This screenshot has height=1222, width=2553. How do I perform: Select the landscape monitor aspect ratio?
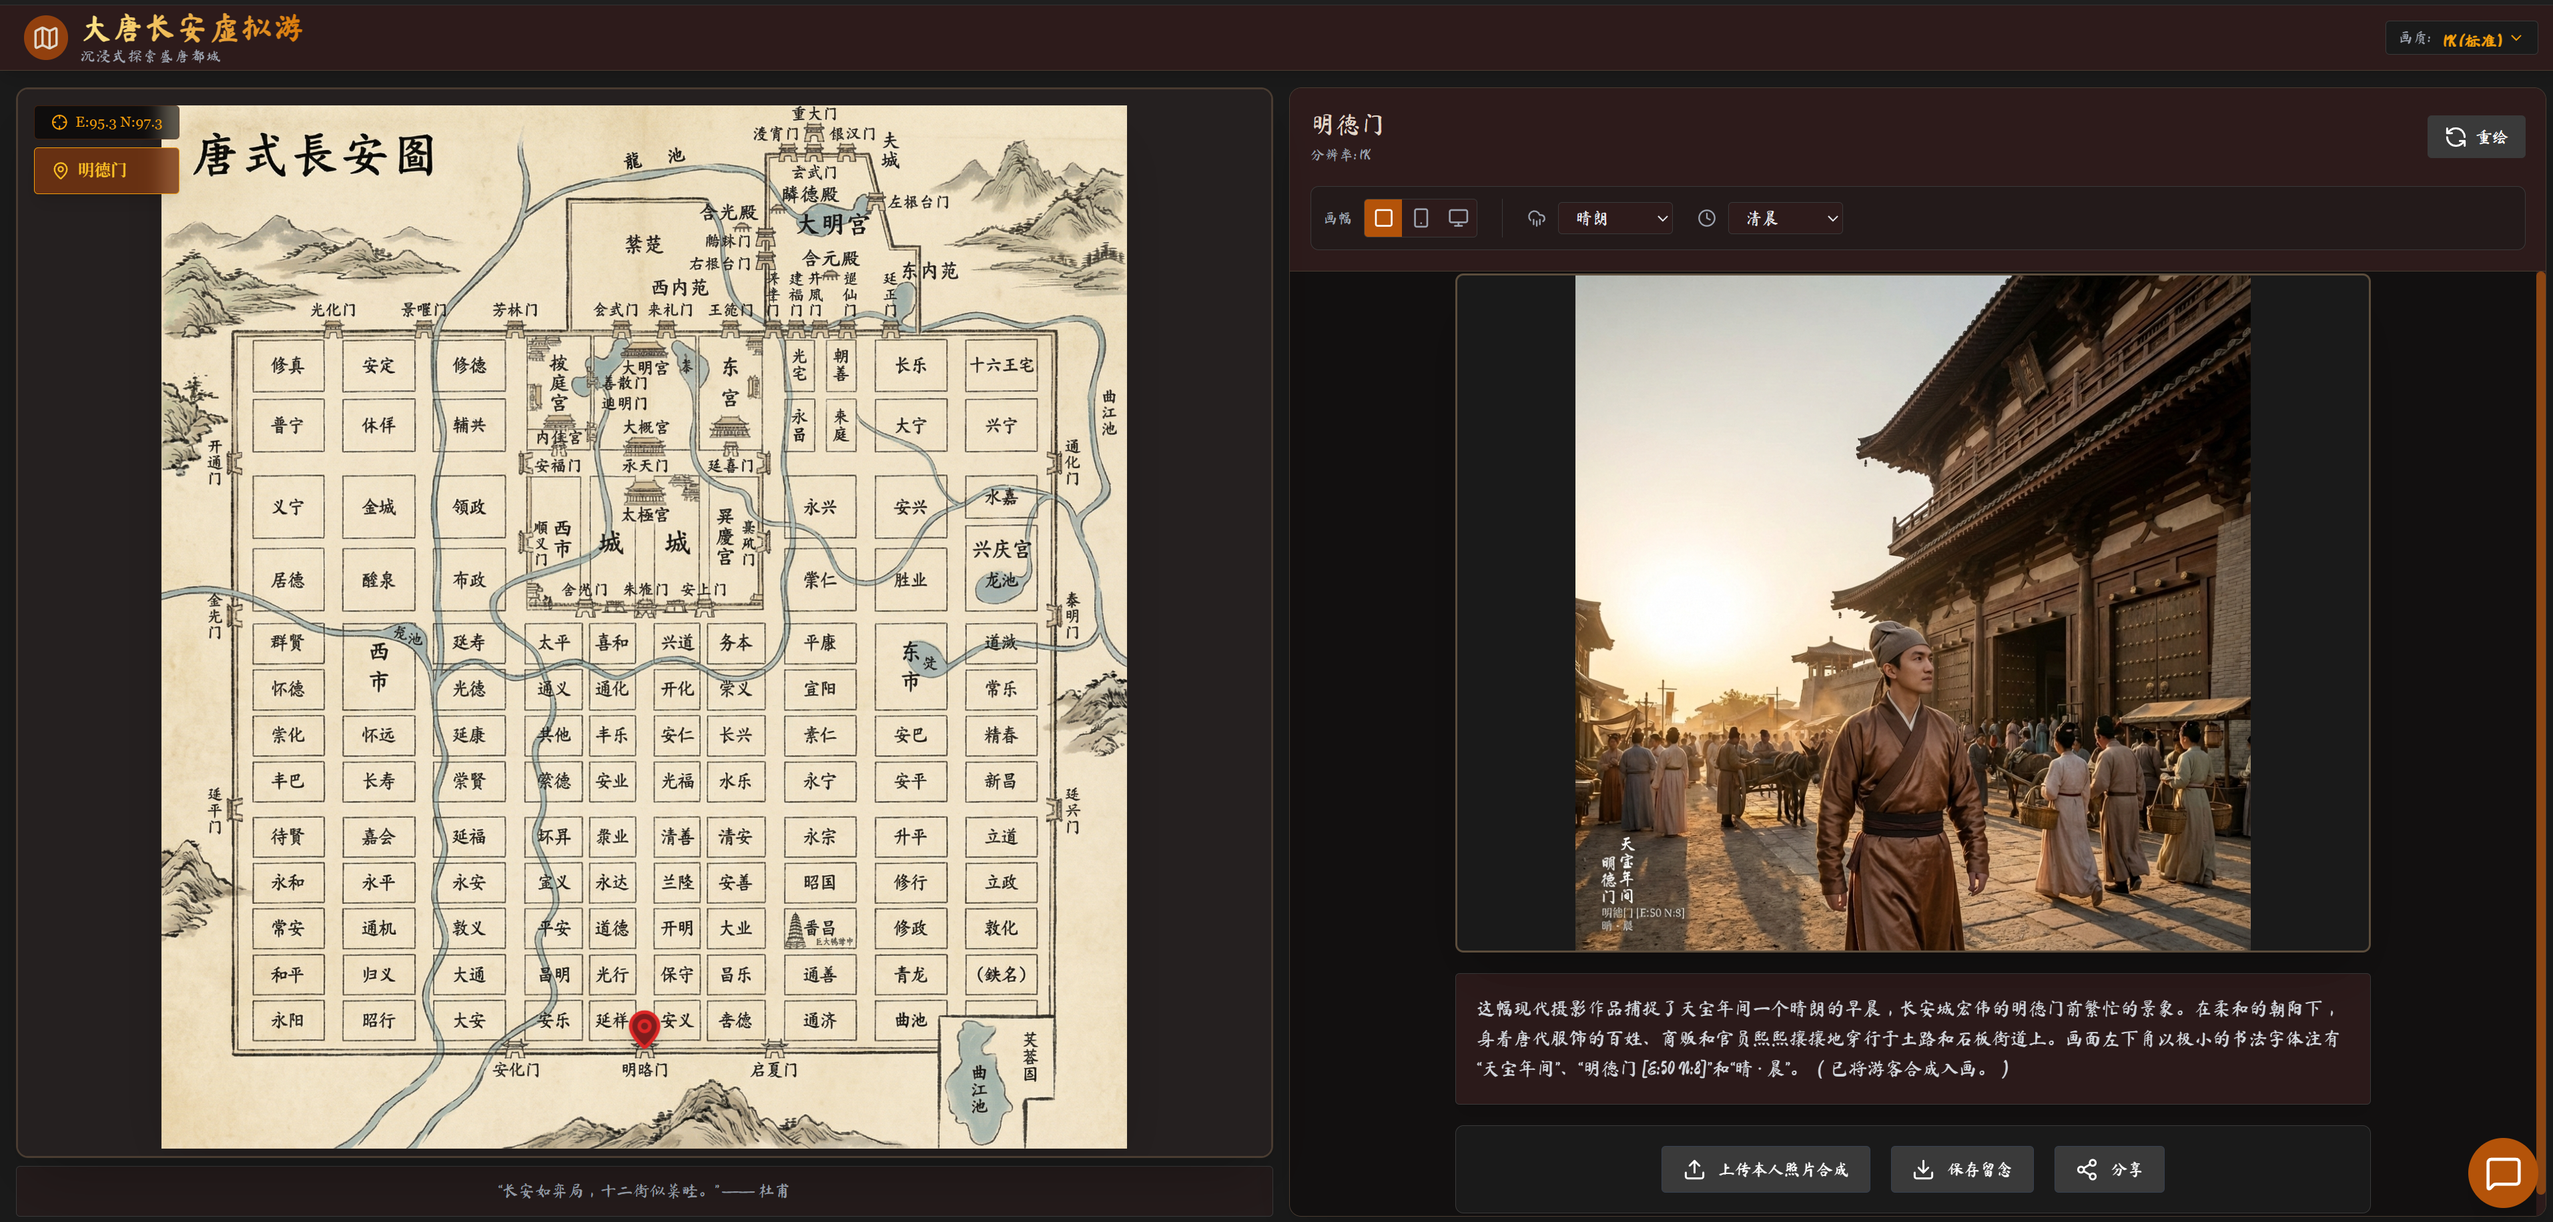click(x=1458, y=218)
